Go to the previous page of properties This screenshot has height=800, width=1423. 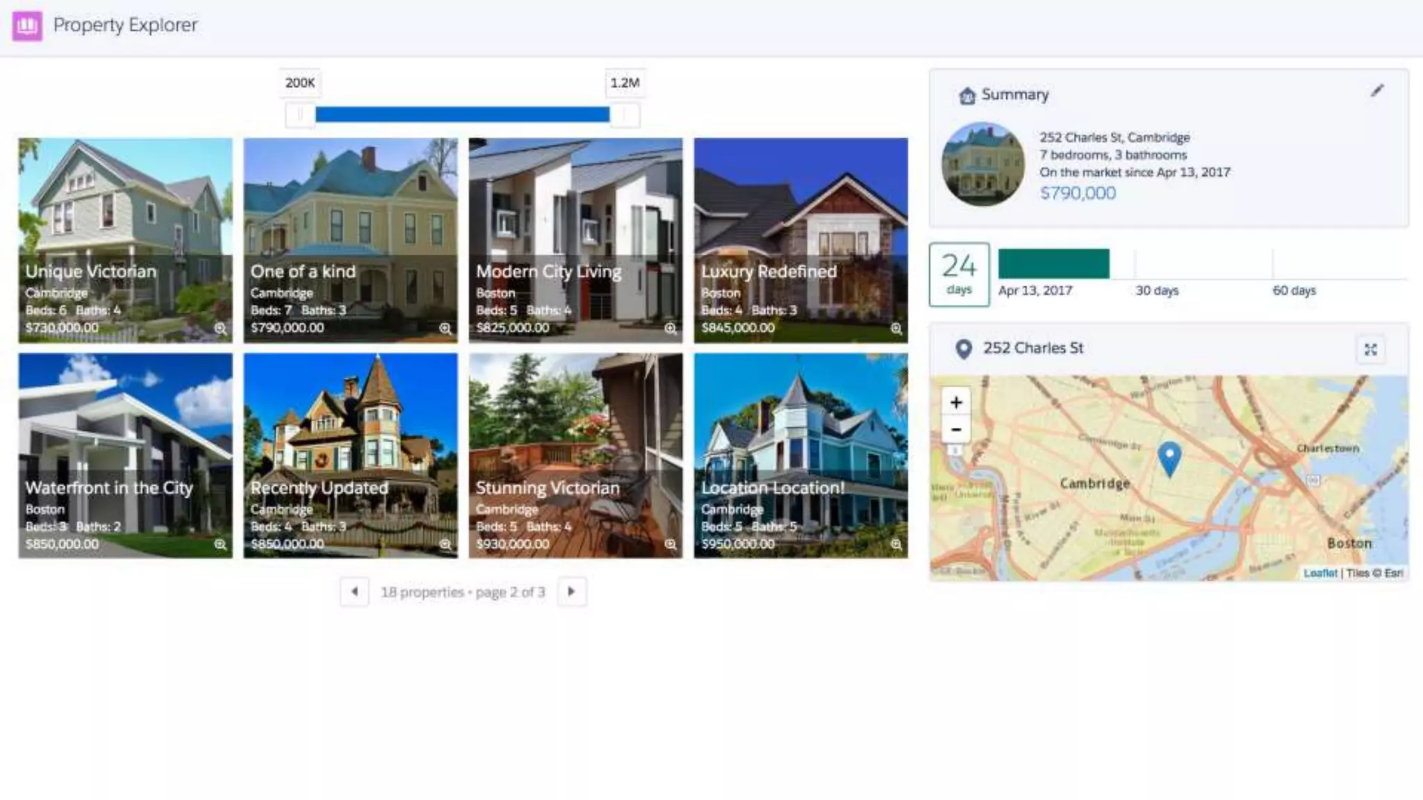354,592
